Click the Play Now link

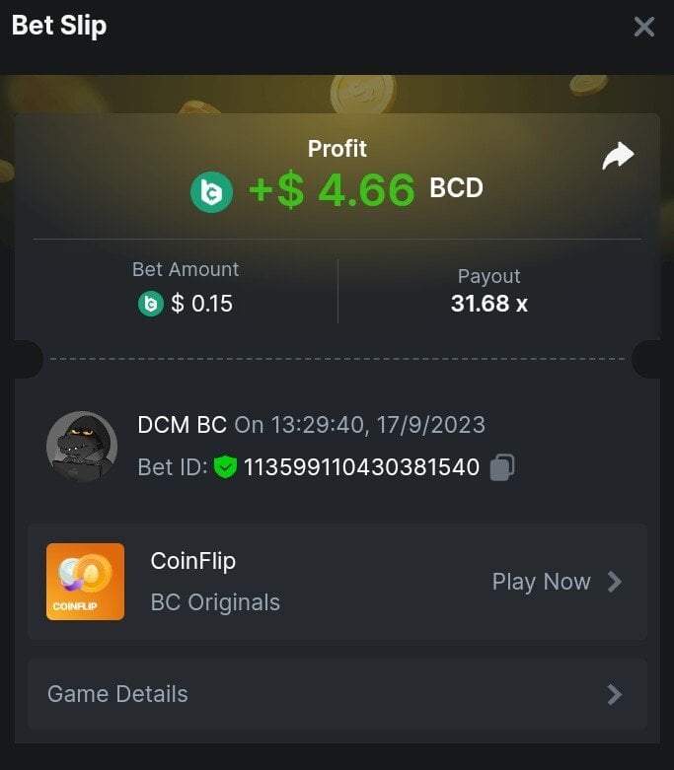541,582
